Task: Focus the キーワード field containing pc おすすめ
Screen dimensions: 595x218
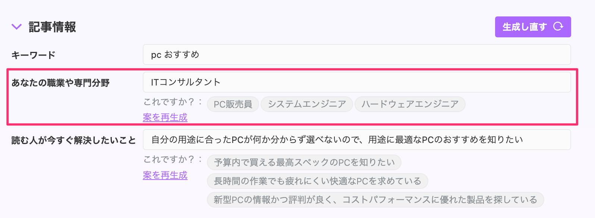Action: pyautogui.click(x=357, y=54)
